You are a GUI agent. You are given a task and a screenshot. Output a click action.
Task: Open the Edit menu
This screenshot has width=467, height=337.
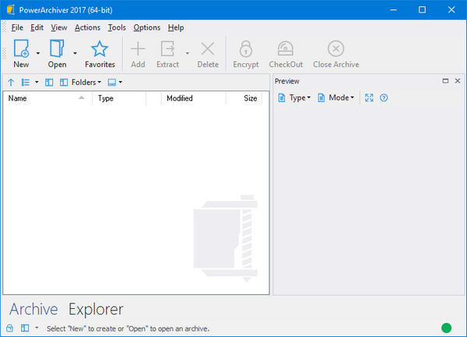coord(37,28)
